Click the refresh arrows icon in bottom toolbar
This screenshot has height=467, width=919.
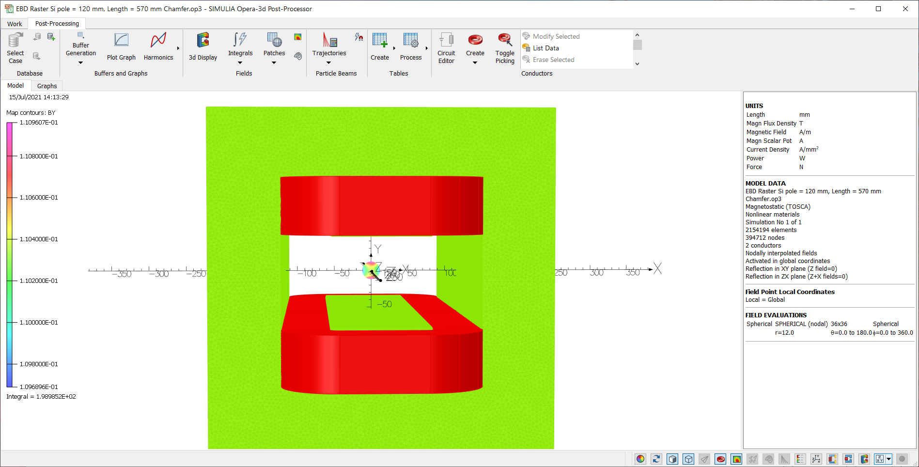tap(656, 459)
